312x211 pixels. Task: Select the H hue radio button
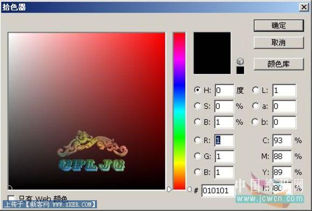197,90
